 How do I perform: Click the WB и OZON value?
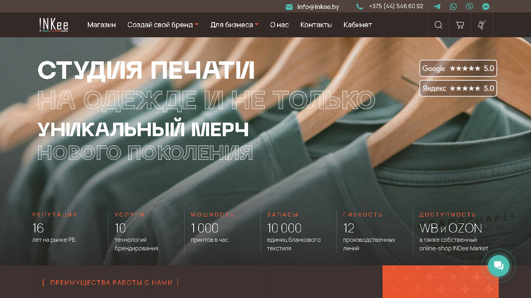451,228
